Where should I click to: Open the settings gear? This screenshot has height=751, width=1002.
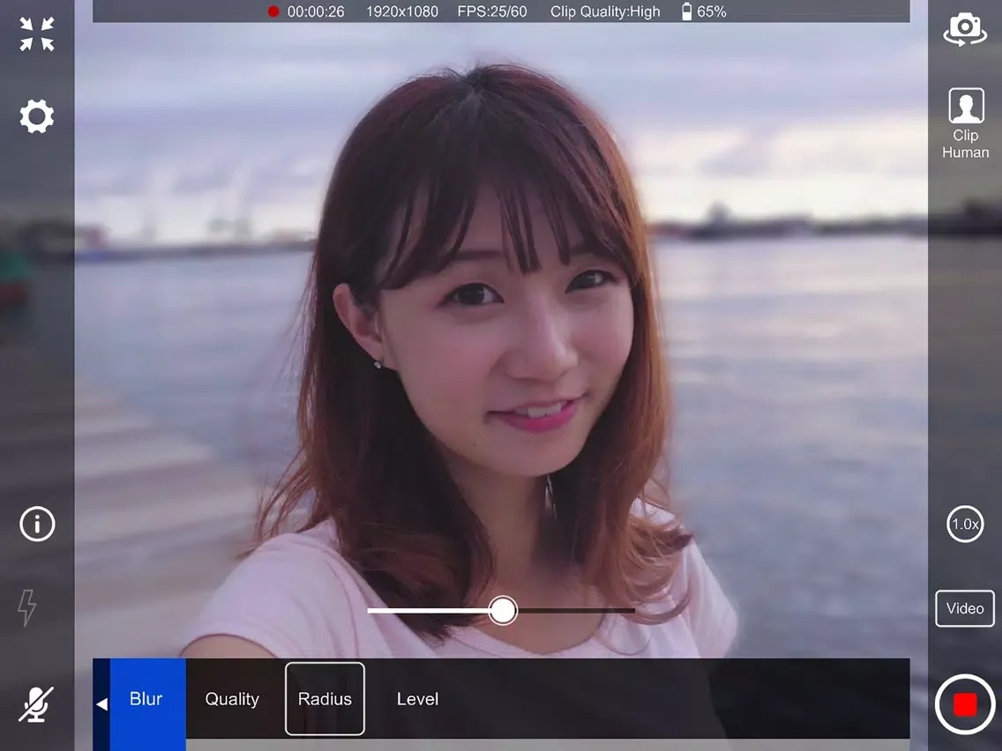[37, 116]
